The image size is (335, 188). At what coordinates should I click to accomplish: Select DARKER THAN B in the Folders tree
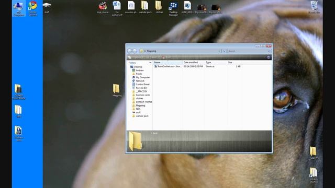point(144,102)
